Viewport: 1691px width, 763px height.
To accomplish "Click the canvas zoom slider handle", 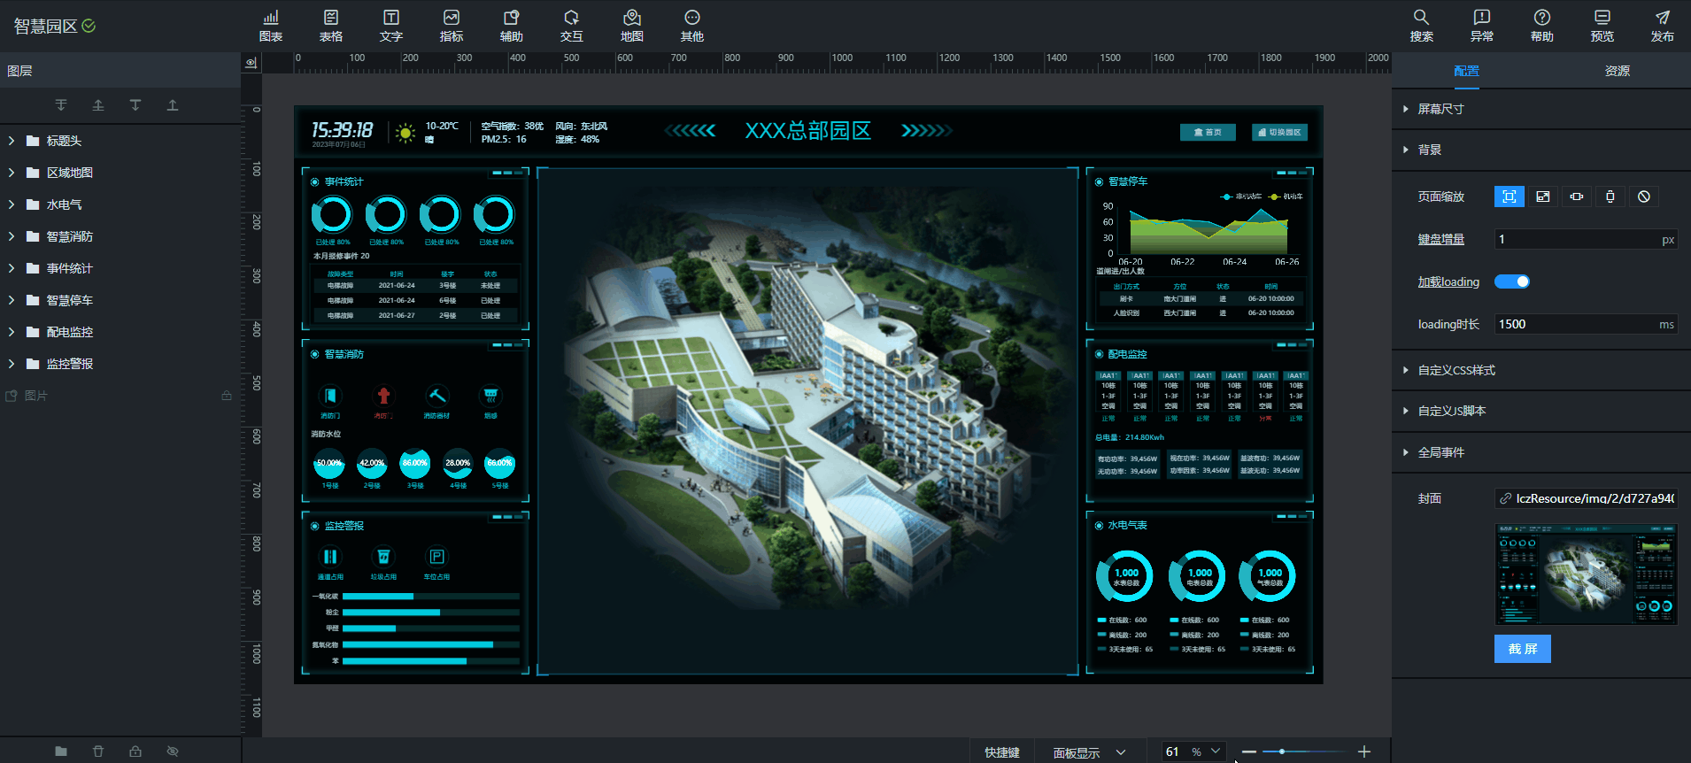I will click(x=1282, y=751).
